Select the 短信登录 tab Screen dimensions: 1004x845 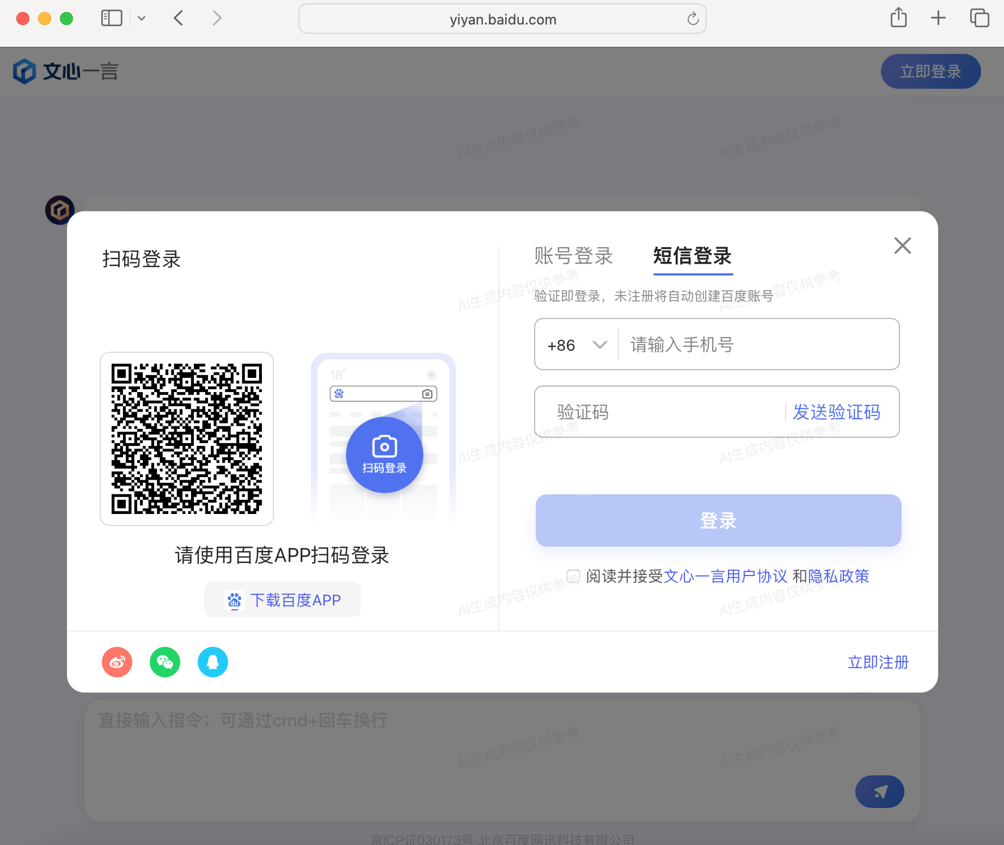pos(693,256)
